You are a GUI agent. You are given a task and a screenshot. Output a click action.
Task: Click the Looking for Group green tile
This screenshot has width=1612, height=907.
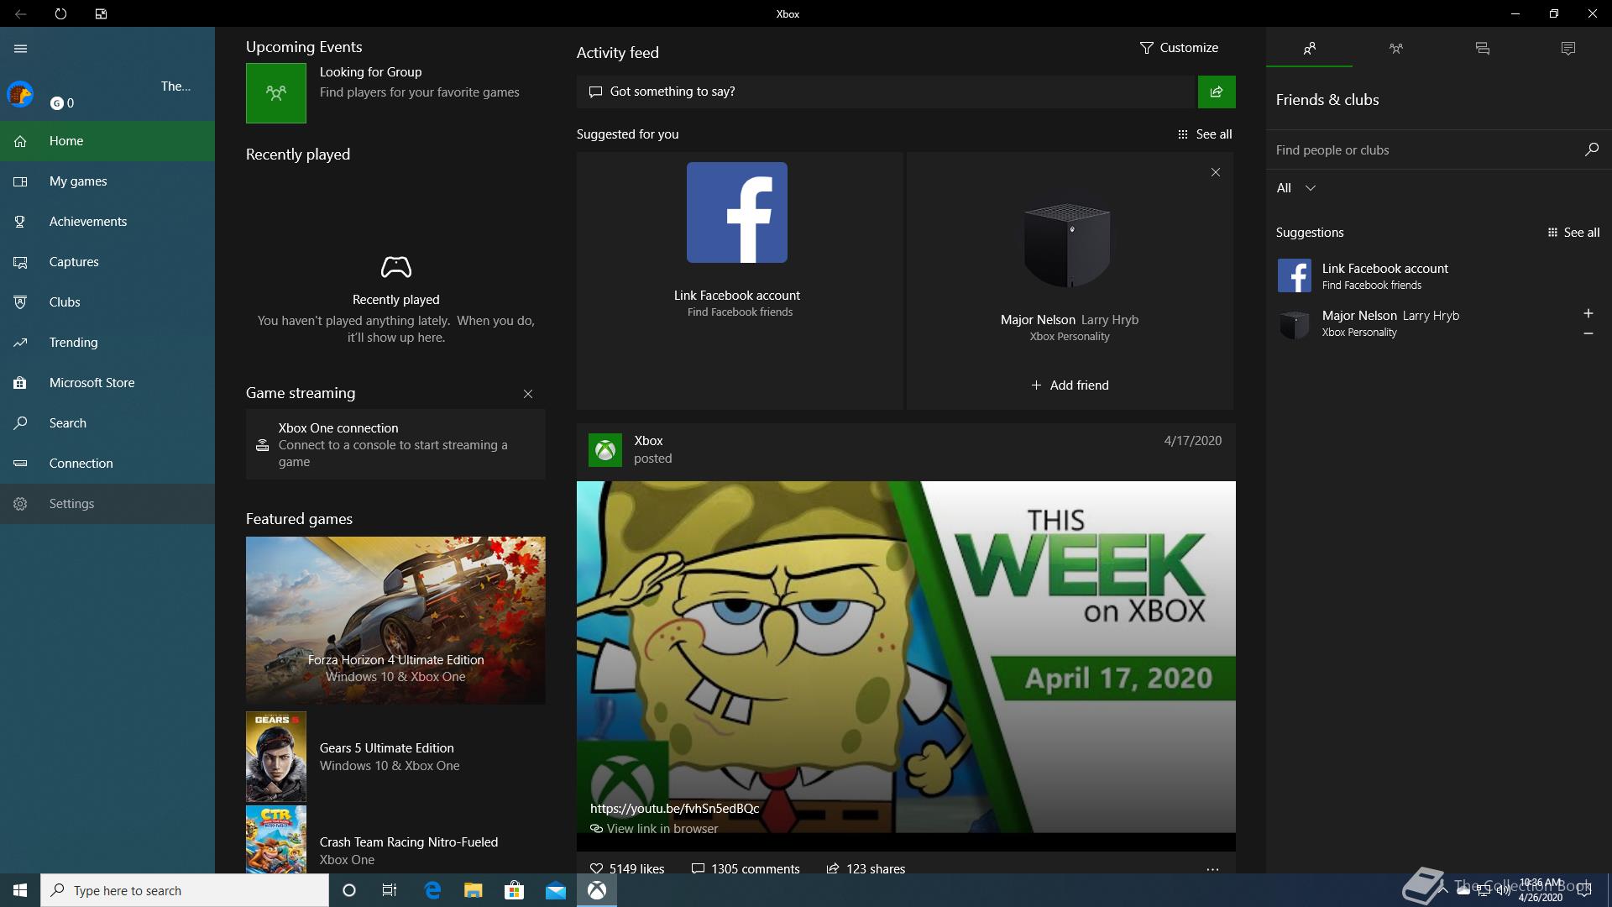click(276, 93)
